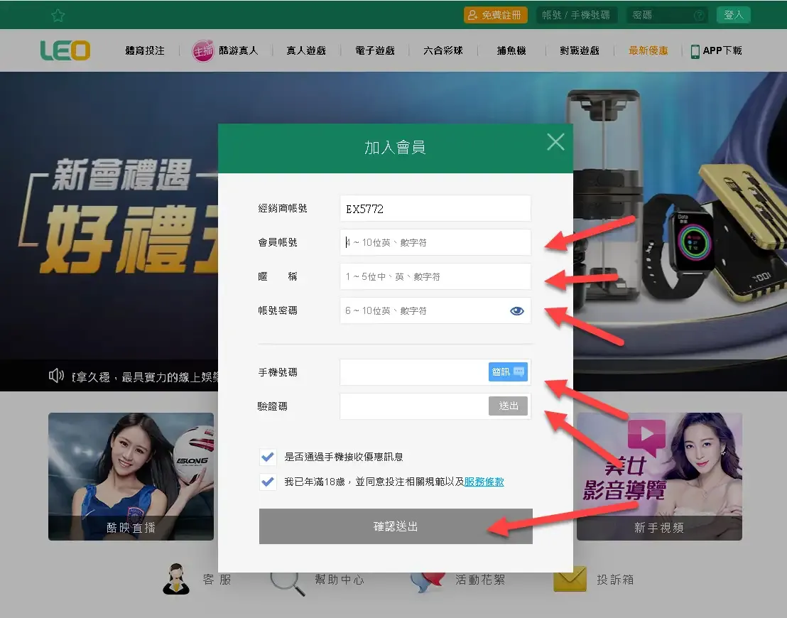Click the magnifier icon for 幫助中心
787x618 pixels.
coord(287,582)
